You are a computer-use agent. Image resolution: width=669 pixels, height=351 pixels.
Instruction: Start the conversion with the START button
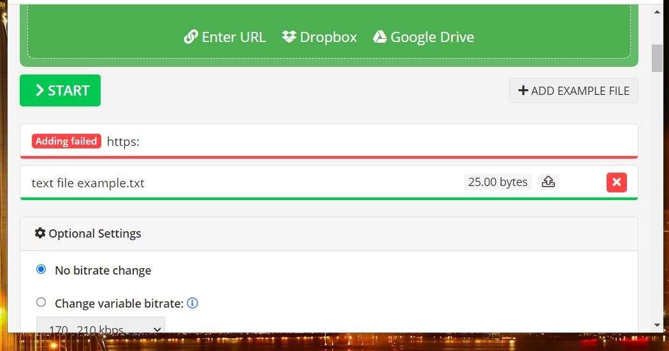pyautogui.click(x=60, y=90)
